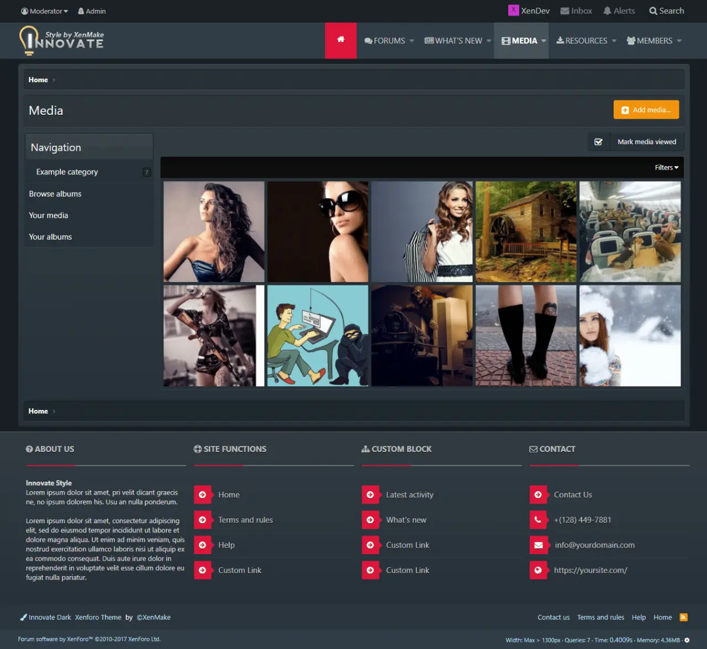The image size is (707, 649).
Task: Expand the Members dropdown arrow
Action: click(x=679, y=41)
